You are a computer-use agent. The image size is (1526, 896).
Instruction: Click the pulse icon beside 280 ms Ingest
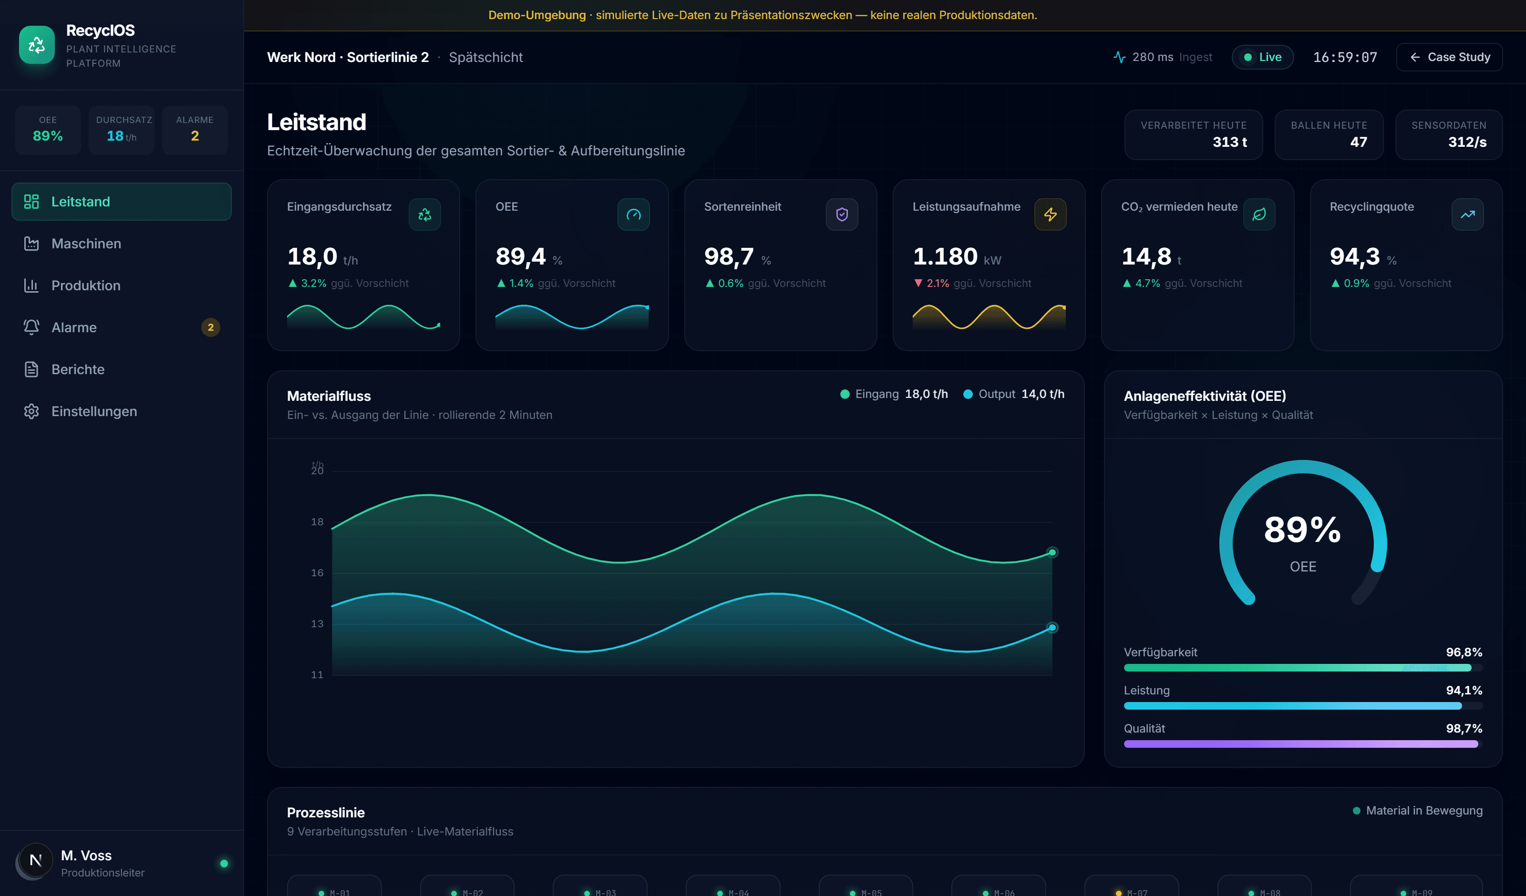tap(1119, 57)
